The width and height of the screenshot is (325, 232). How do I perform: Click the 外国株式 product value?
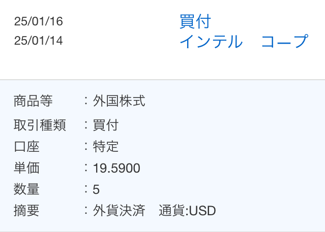119,101
